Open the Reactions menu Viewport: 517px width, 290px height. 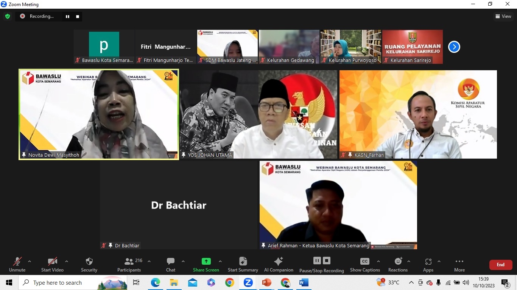[398, 264]
